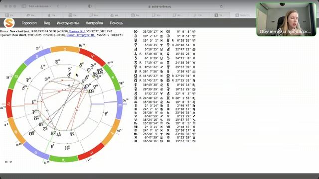Click the Sotis orange S logo
Viewport: 319px width, 179px height.
click(9, 23)
